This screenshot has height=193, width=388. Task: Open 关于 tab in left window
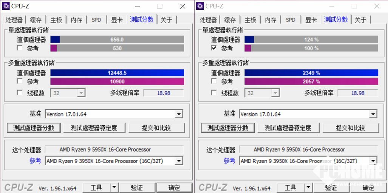[166, 20]
